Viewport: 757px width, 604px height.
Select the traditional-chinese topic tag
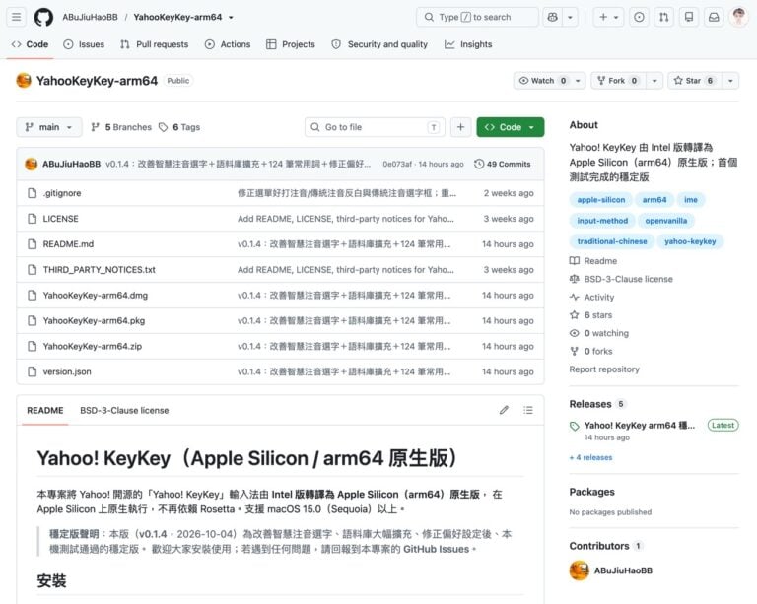point(612,241)
